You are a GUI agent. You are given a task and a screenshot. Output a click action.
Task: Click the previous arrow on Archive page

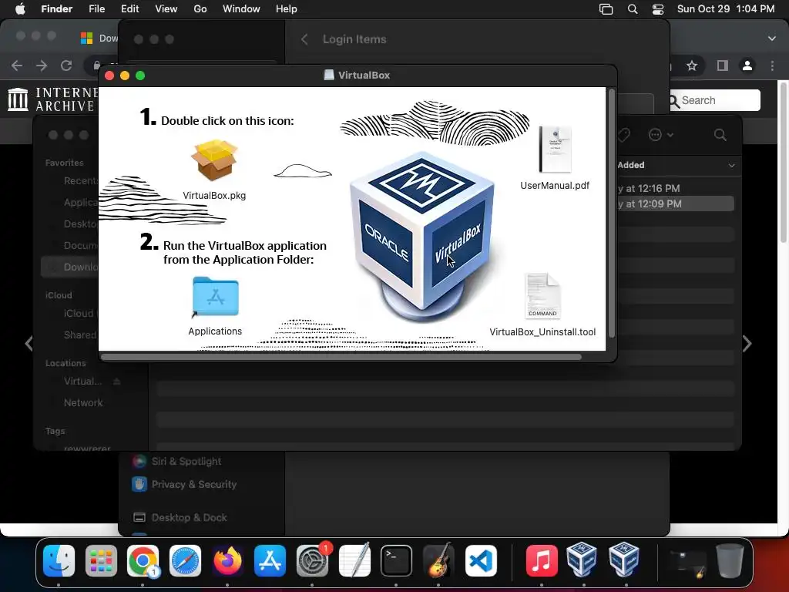pyautogui.click(x=29, y=343)
